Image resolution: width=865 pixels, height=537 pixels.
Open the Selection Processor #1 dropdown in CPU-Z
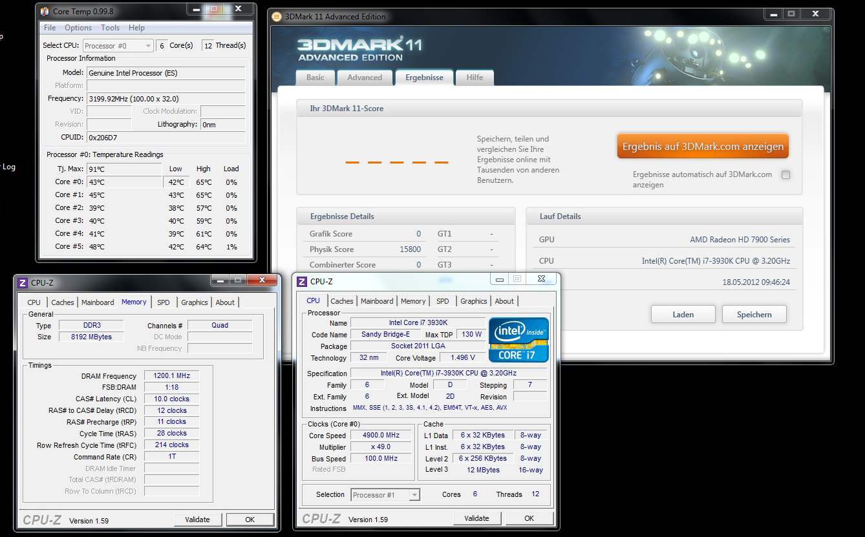point(386,495)
